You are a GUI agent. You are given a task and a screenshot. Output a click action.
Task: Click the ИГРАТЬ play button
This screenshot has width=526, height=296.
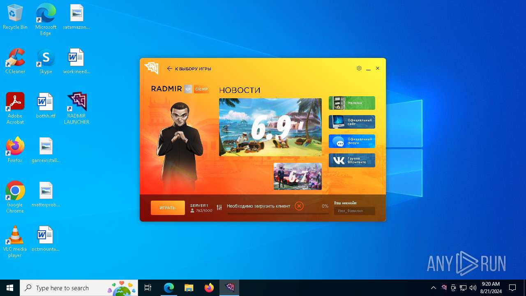pos(168,208)
